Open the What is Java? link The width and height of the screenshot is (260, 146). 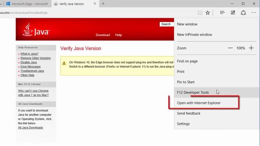click(x=29, y=54)
